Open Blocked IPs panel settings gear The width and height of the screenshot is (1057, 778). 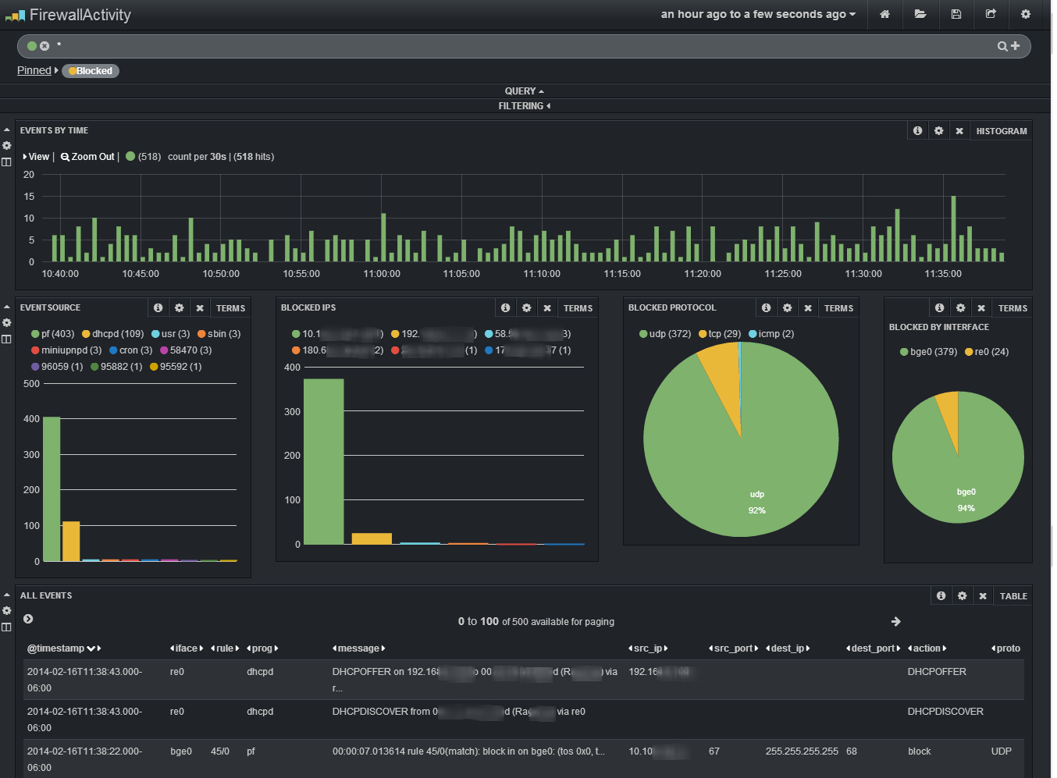pos(527,308)
